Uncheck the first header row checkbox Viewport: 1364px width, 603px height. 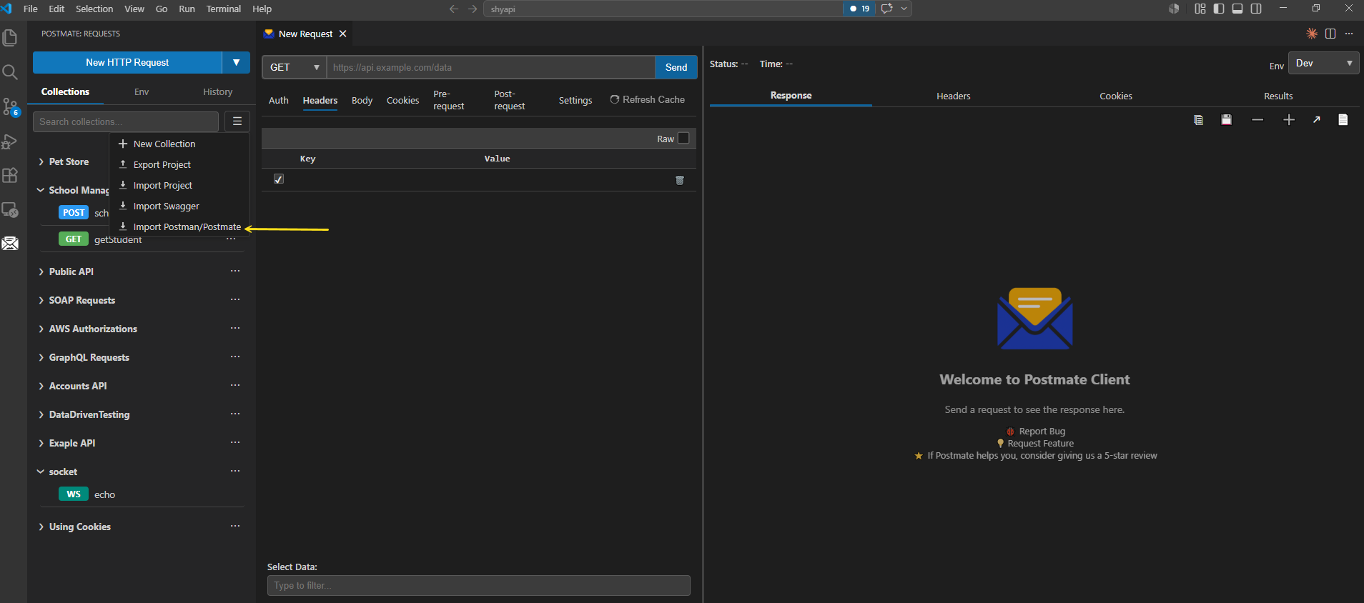click(279, 179)
